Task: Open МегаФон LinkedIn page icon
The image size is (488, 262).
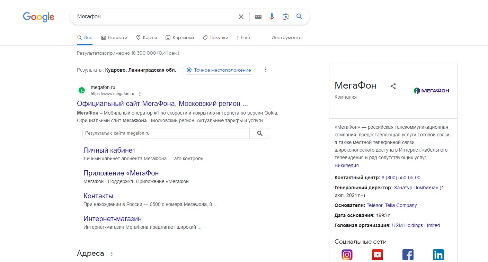Action: pos(438,255)
